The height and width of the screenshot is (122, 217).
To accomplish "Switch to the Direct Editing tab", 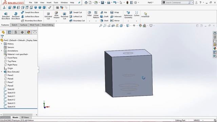I will pyautogui.click(x=47, y=25).
